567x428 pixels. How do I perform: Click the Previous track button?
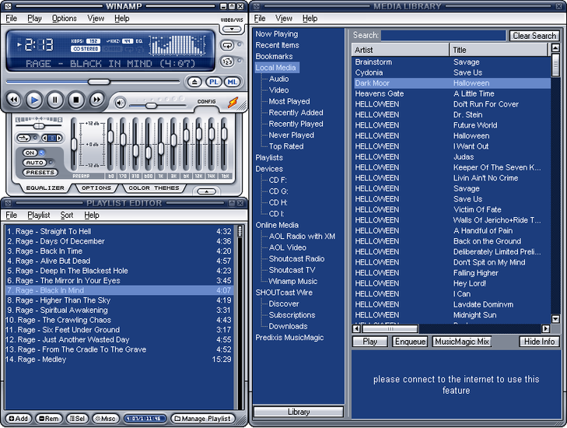(x=14, y=100)
